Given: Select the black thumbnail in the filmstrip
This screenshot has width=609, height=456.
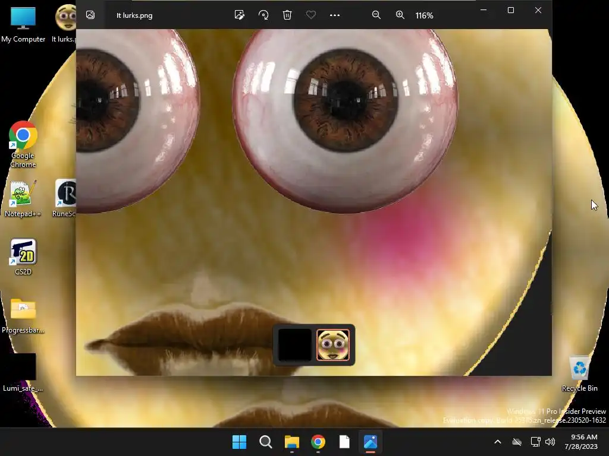Looking at the screenshot, I should click(x=295, y=345).
